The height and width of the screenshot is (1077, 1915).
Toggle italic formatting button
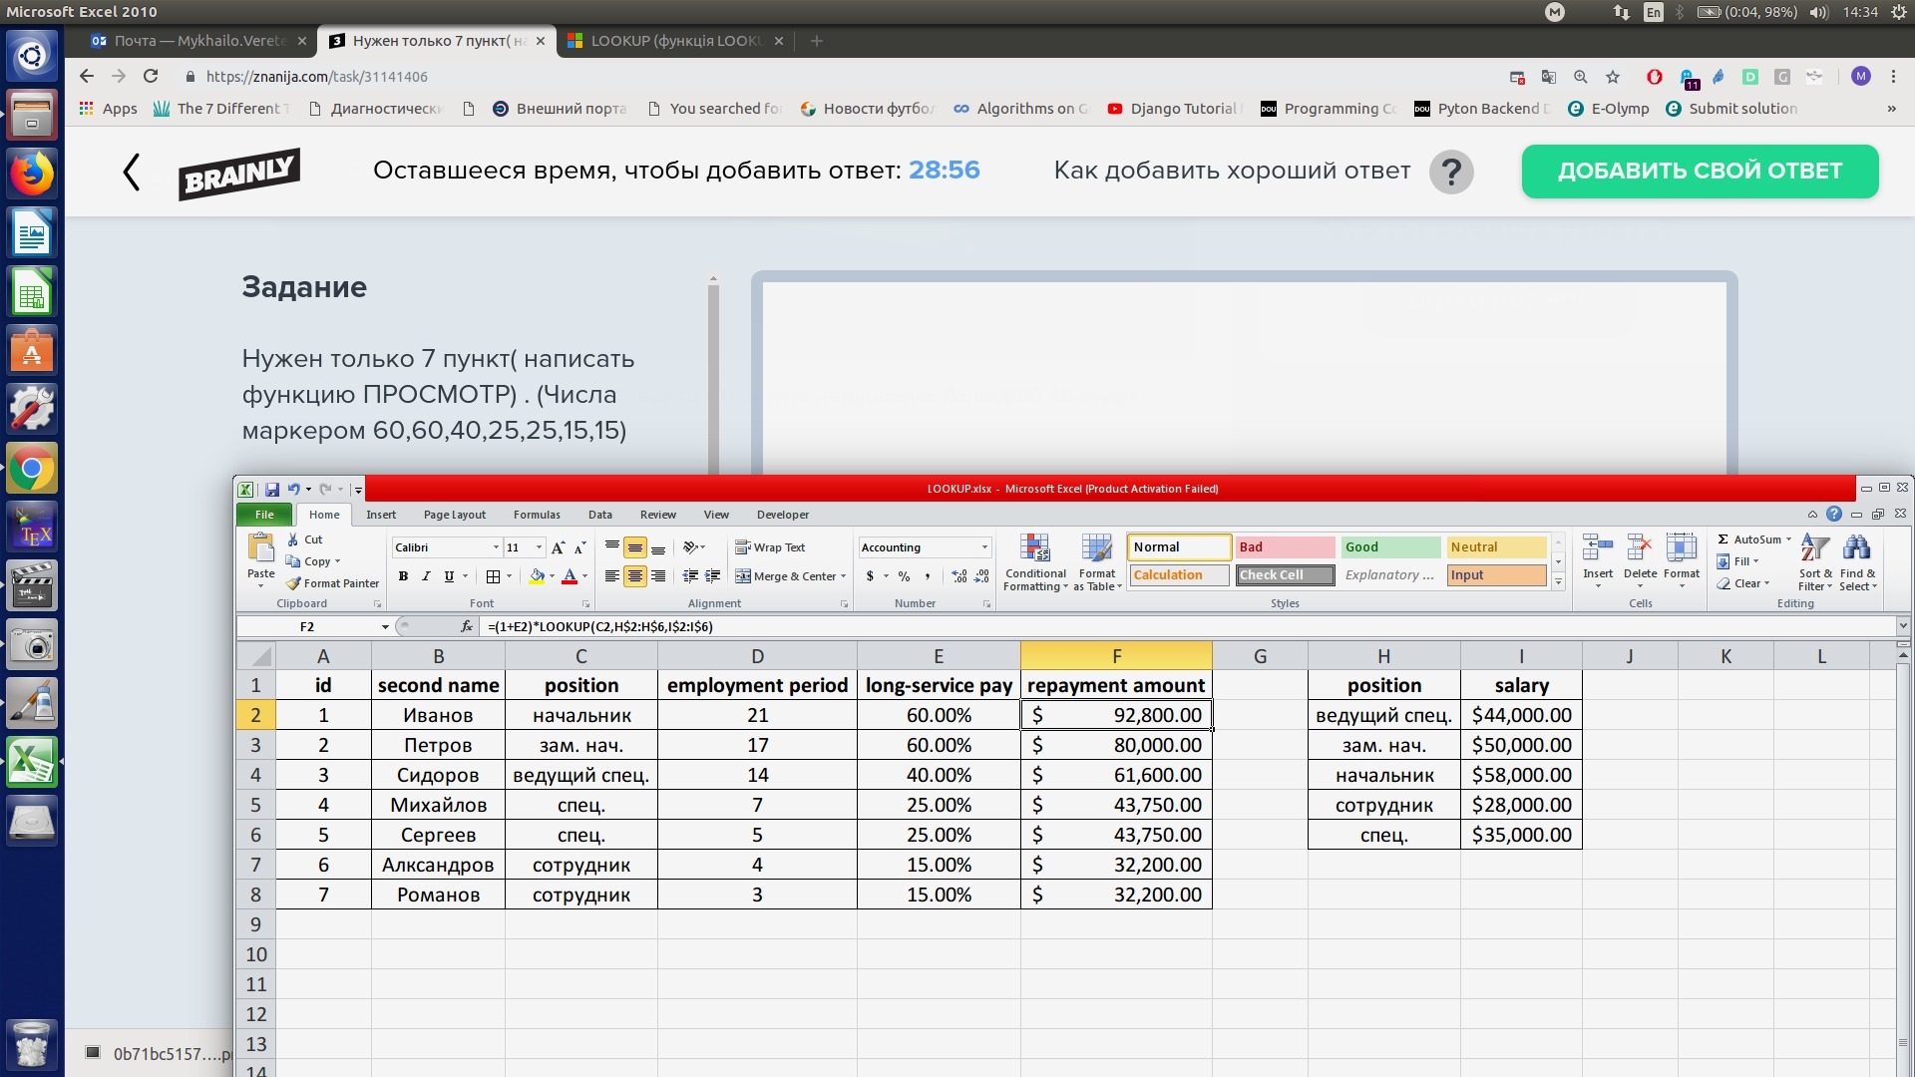tap(426, 576)
